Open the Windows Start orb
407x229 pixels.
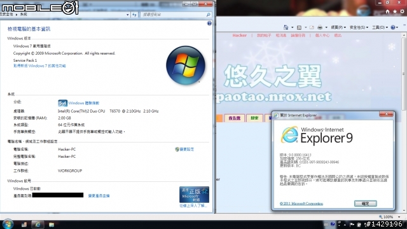(8, 224)
